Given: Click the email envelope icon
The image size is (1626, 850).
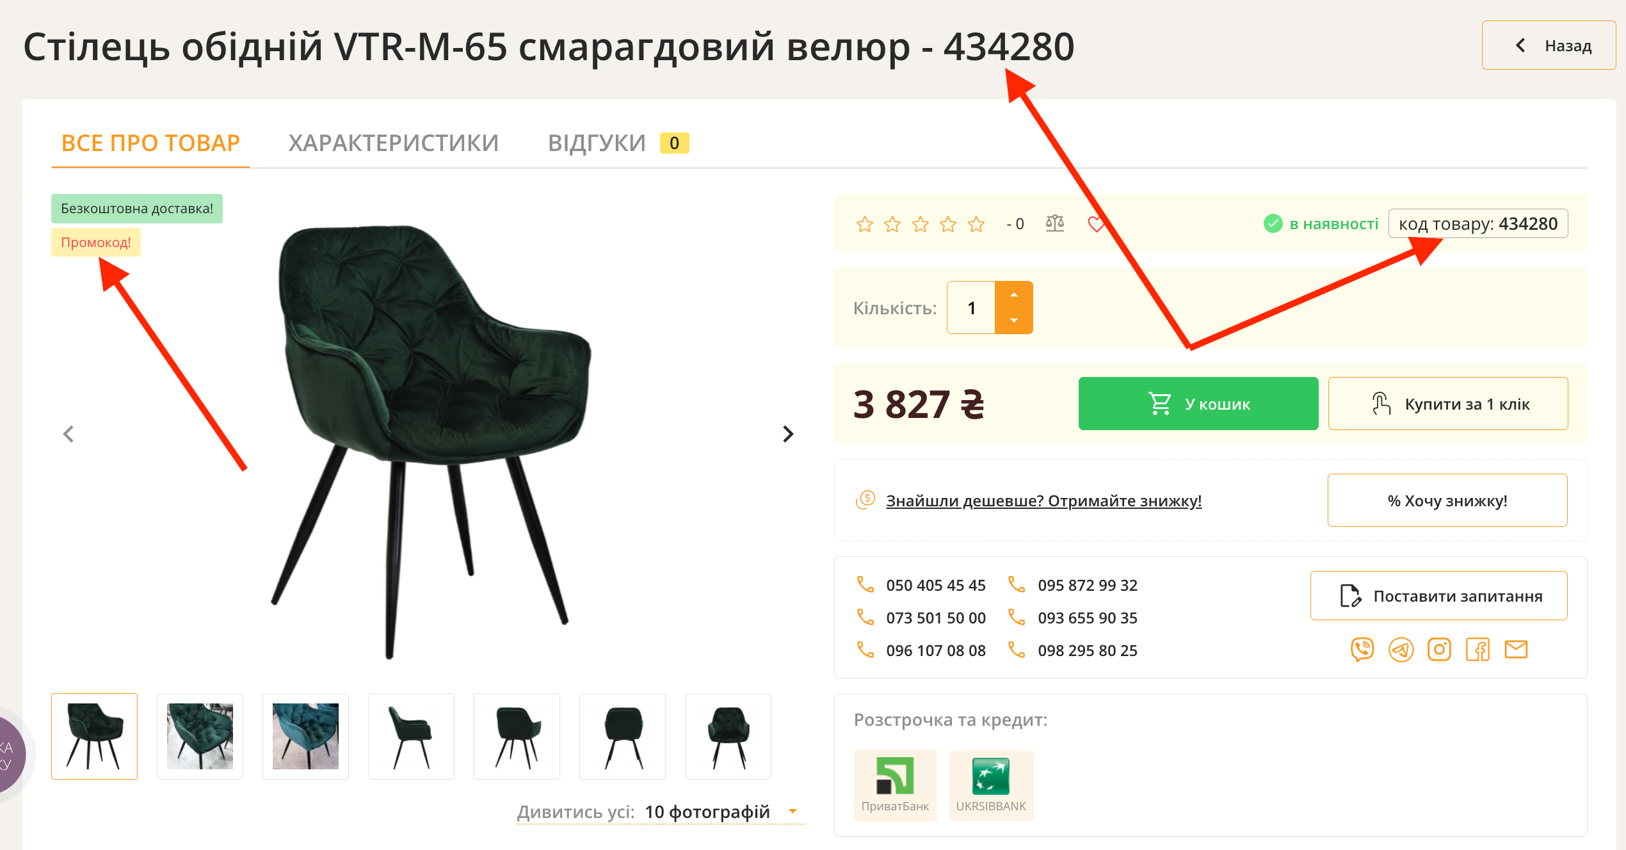Looking at the screenshot, I should point(1516,650).
